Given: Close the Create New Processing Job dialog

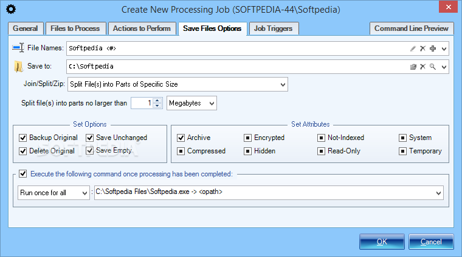Looking at the screenshot, I should point(449,7).
